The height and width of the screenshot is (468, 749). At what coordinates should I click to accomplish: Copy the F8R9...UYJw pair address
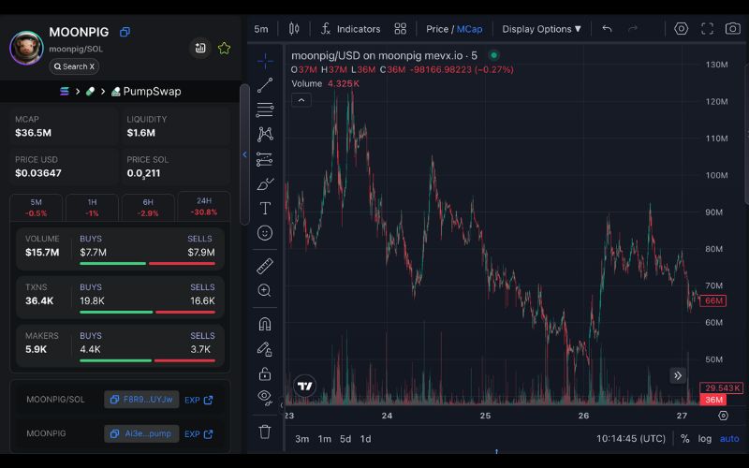click(x=141, y=400)
